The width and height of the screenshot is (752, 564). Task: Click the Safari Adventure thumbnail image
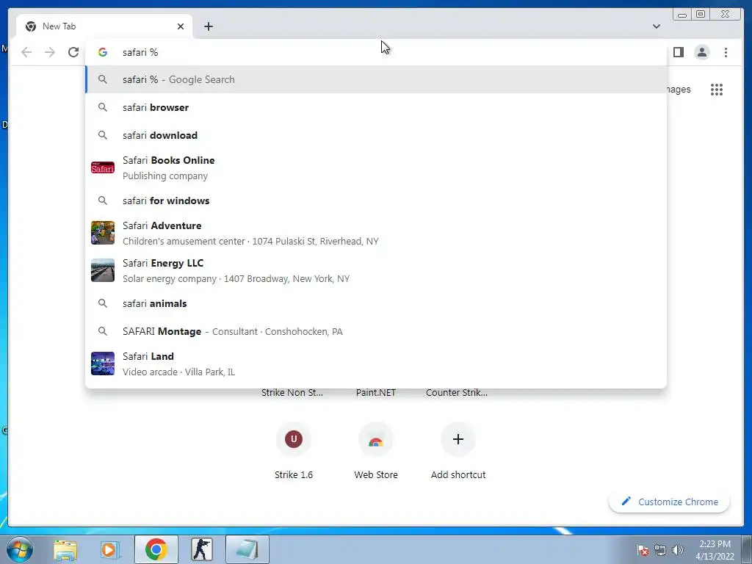coord(103,233)
